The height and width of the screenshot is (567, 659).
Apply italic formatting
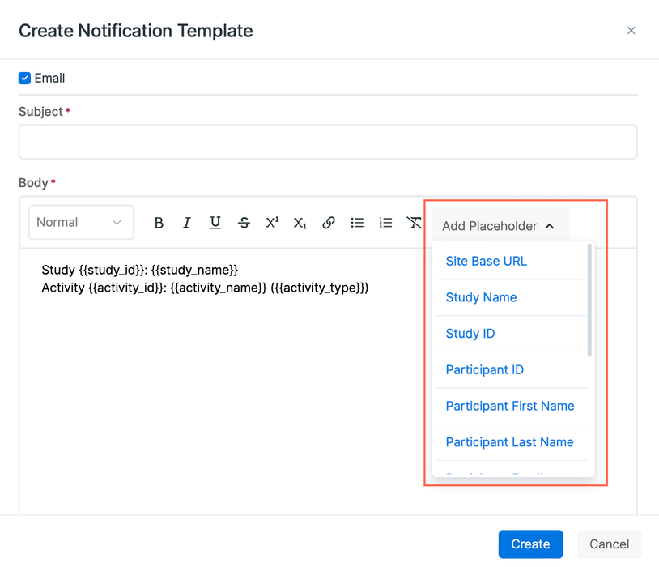187,222
